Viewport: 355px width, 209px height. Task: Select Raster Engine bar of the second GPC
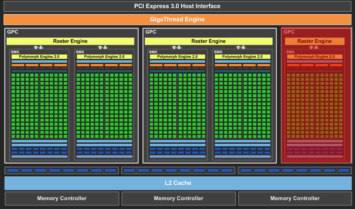click(208, 41)
